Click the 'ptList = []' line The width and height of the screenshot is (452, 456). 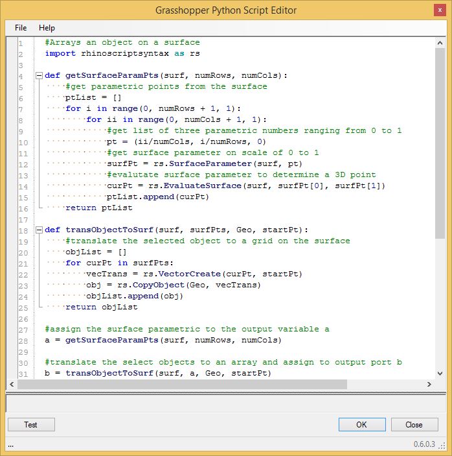(93, 98)
